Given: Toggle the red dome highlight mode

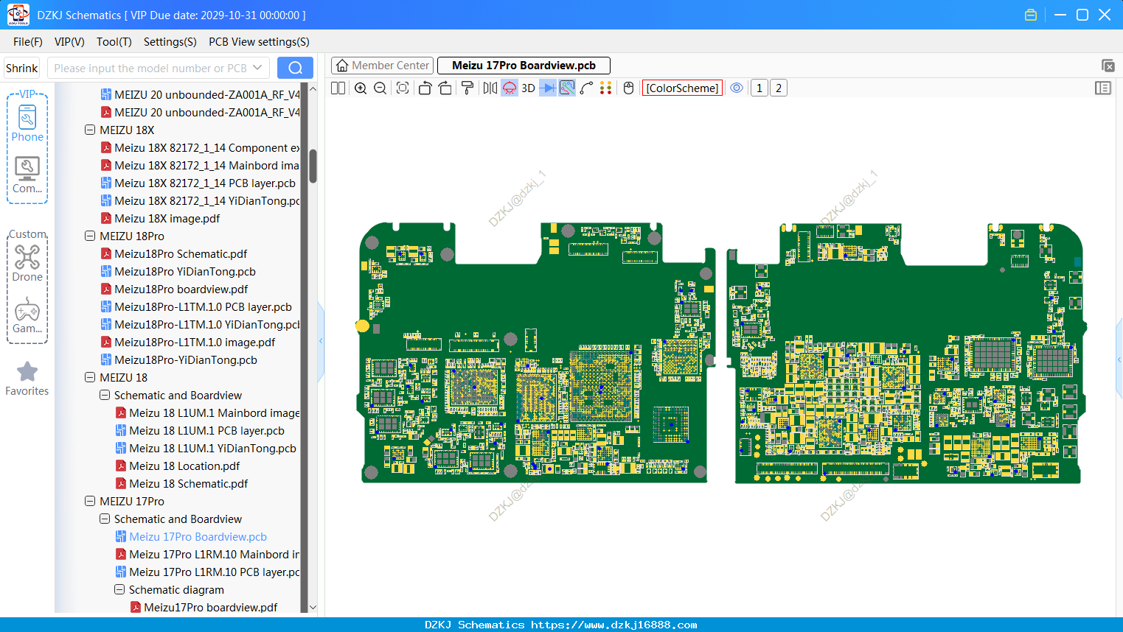Looking at the screenshot, I should [x=510, y=88].
